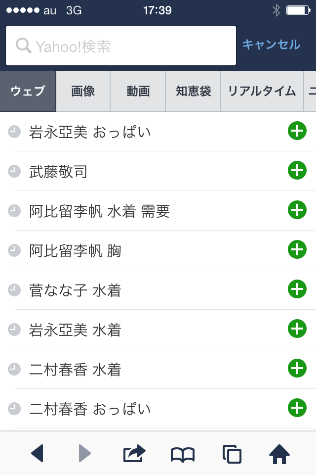The image size is (316, 475).
Task: Tap the back arrow in the bottom toolbar
Action: pos(38,453)
